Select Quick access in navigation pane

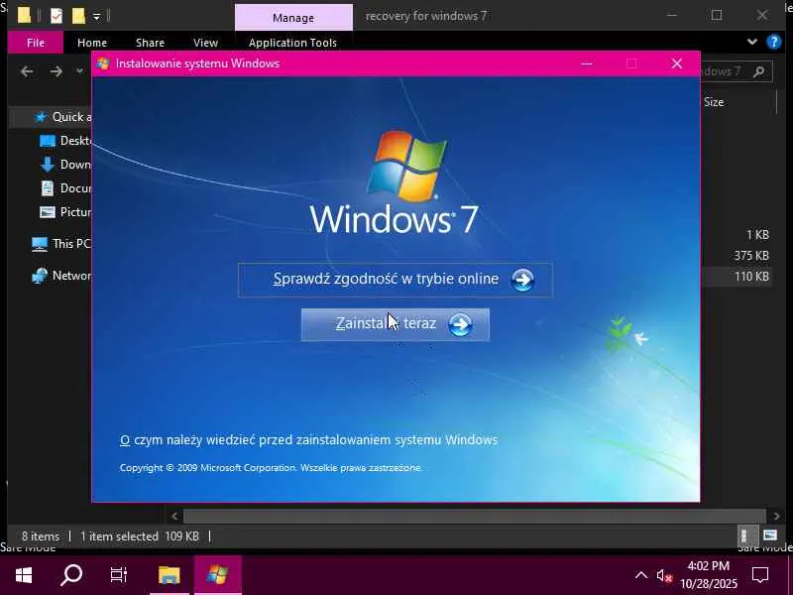click(x=62, y=117)
